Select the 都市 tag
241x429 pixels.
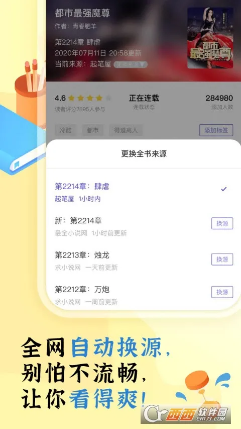click(92, 130)
